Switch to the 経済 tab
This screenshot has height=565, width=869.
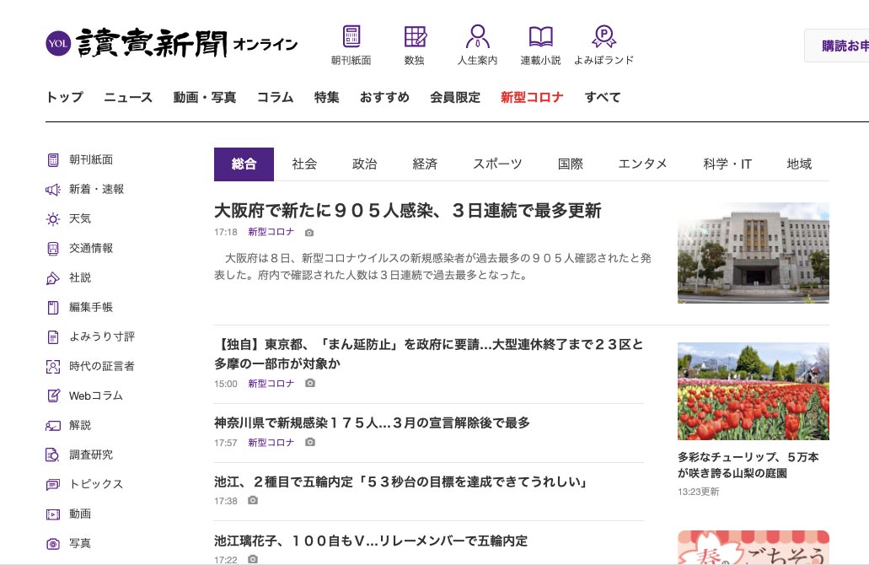425,164
